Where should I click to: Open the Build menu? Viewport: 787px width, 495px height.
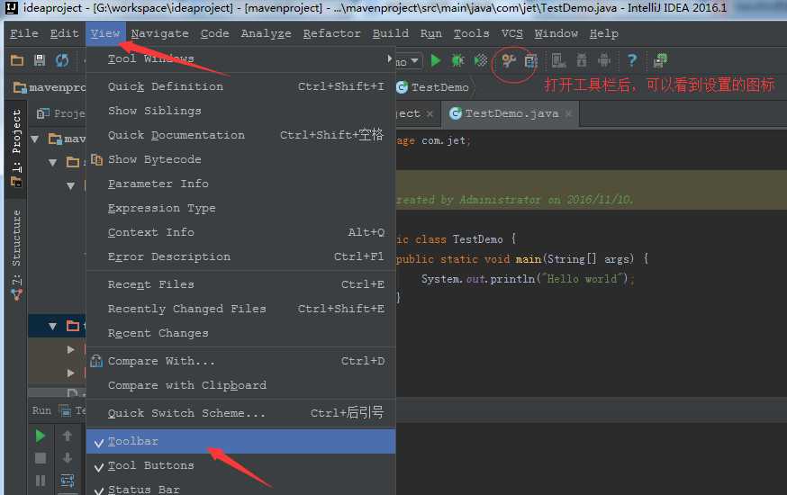(x=391, y=33)
